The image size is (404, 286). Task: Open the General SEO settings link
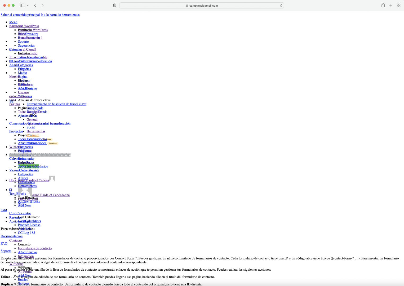(x=32, y=120)
